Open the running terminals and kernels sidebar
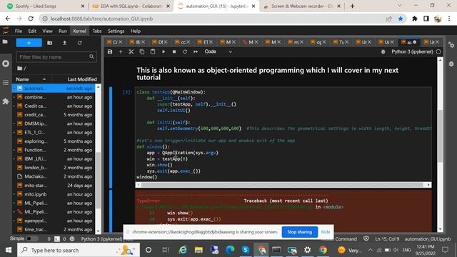The image size is (457, 257). click(5, 64)
